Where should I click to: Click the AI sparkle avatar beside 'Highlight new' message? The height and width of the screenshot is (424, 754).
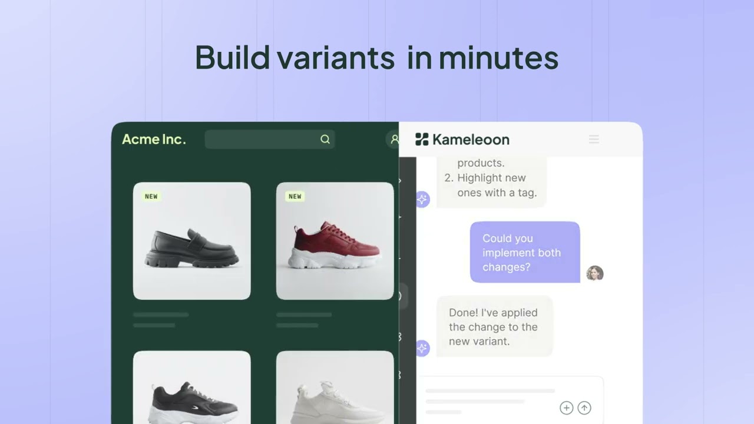pyautogui.click(x=422, y=199)
